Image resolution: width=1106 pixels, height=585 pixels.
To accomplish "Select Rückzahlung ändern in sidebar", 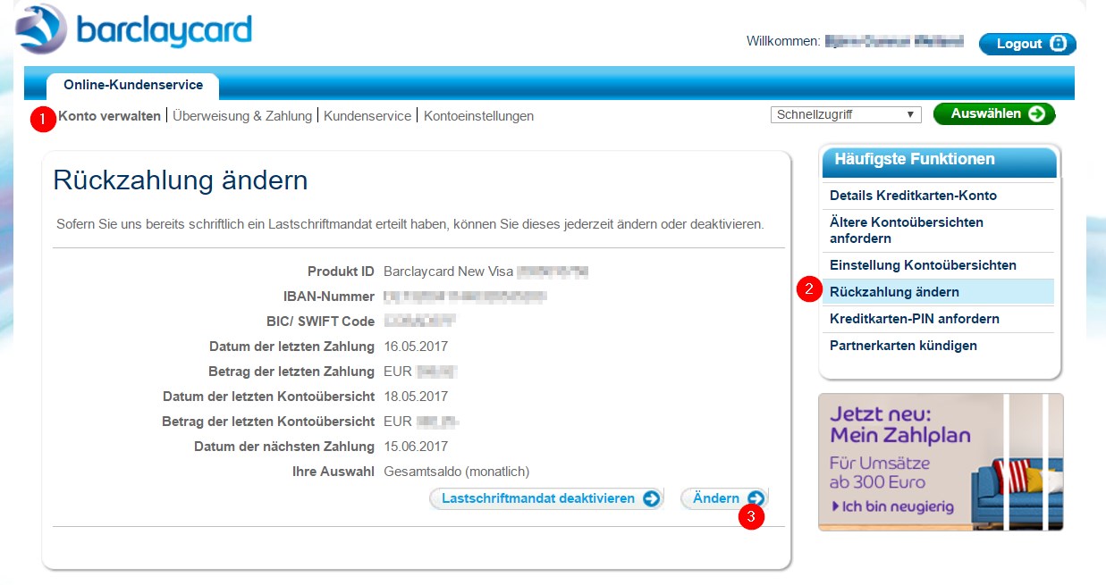I will [938, 292].
